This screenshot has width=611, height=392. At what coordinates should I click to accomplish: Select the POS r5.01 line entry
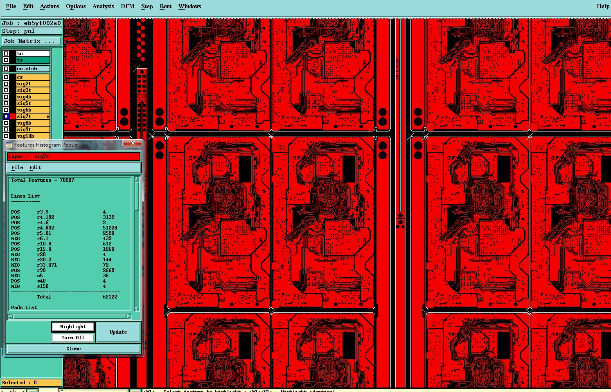click(x=63, y=233)
